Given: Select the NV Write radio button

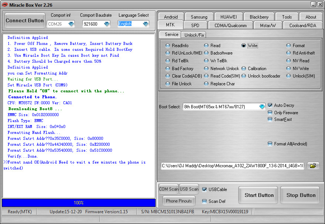Looking at the screenshot, I should click(x=288, y=69).
